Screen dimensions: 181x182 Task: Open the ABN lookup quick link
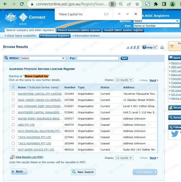pyautogui.click(x=176, y=67)
